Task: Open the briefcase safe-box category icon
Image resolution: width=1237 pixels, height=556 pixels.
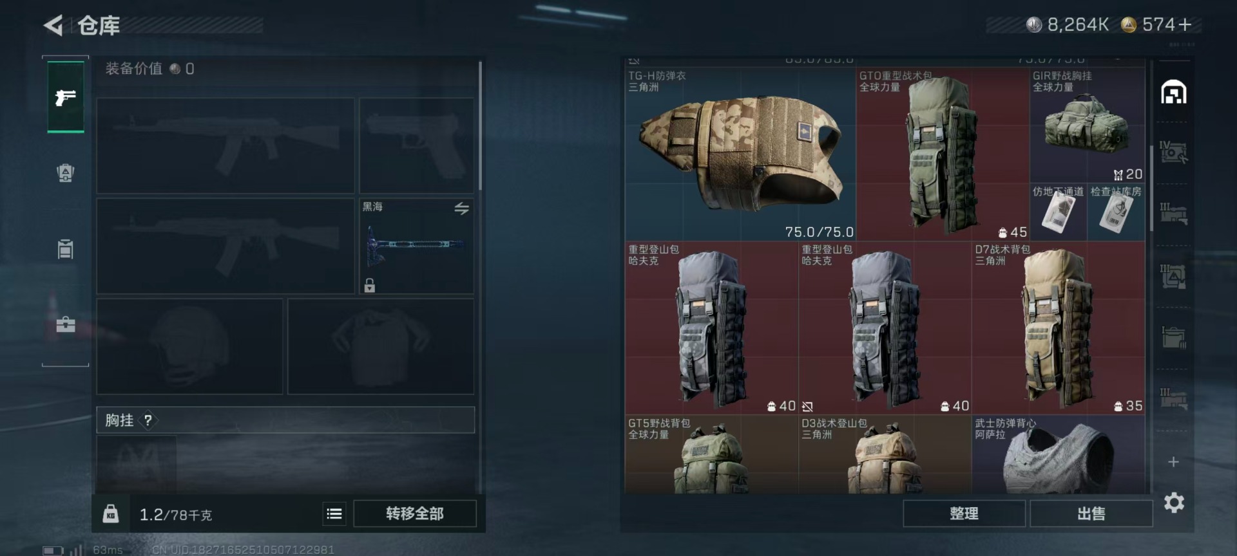Action: pyautogui.click(x=66, y=324)
